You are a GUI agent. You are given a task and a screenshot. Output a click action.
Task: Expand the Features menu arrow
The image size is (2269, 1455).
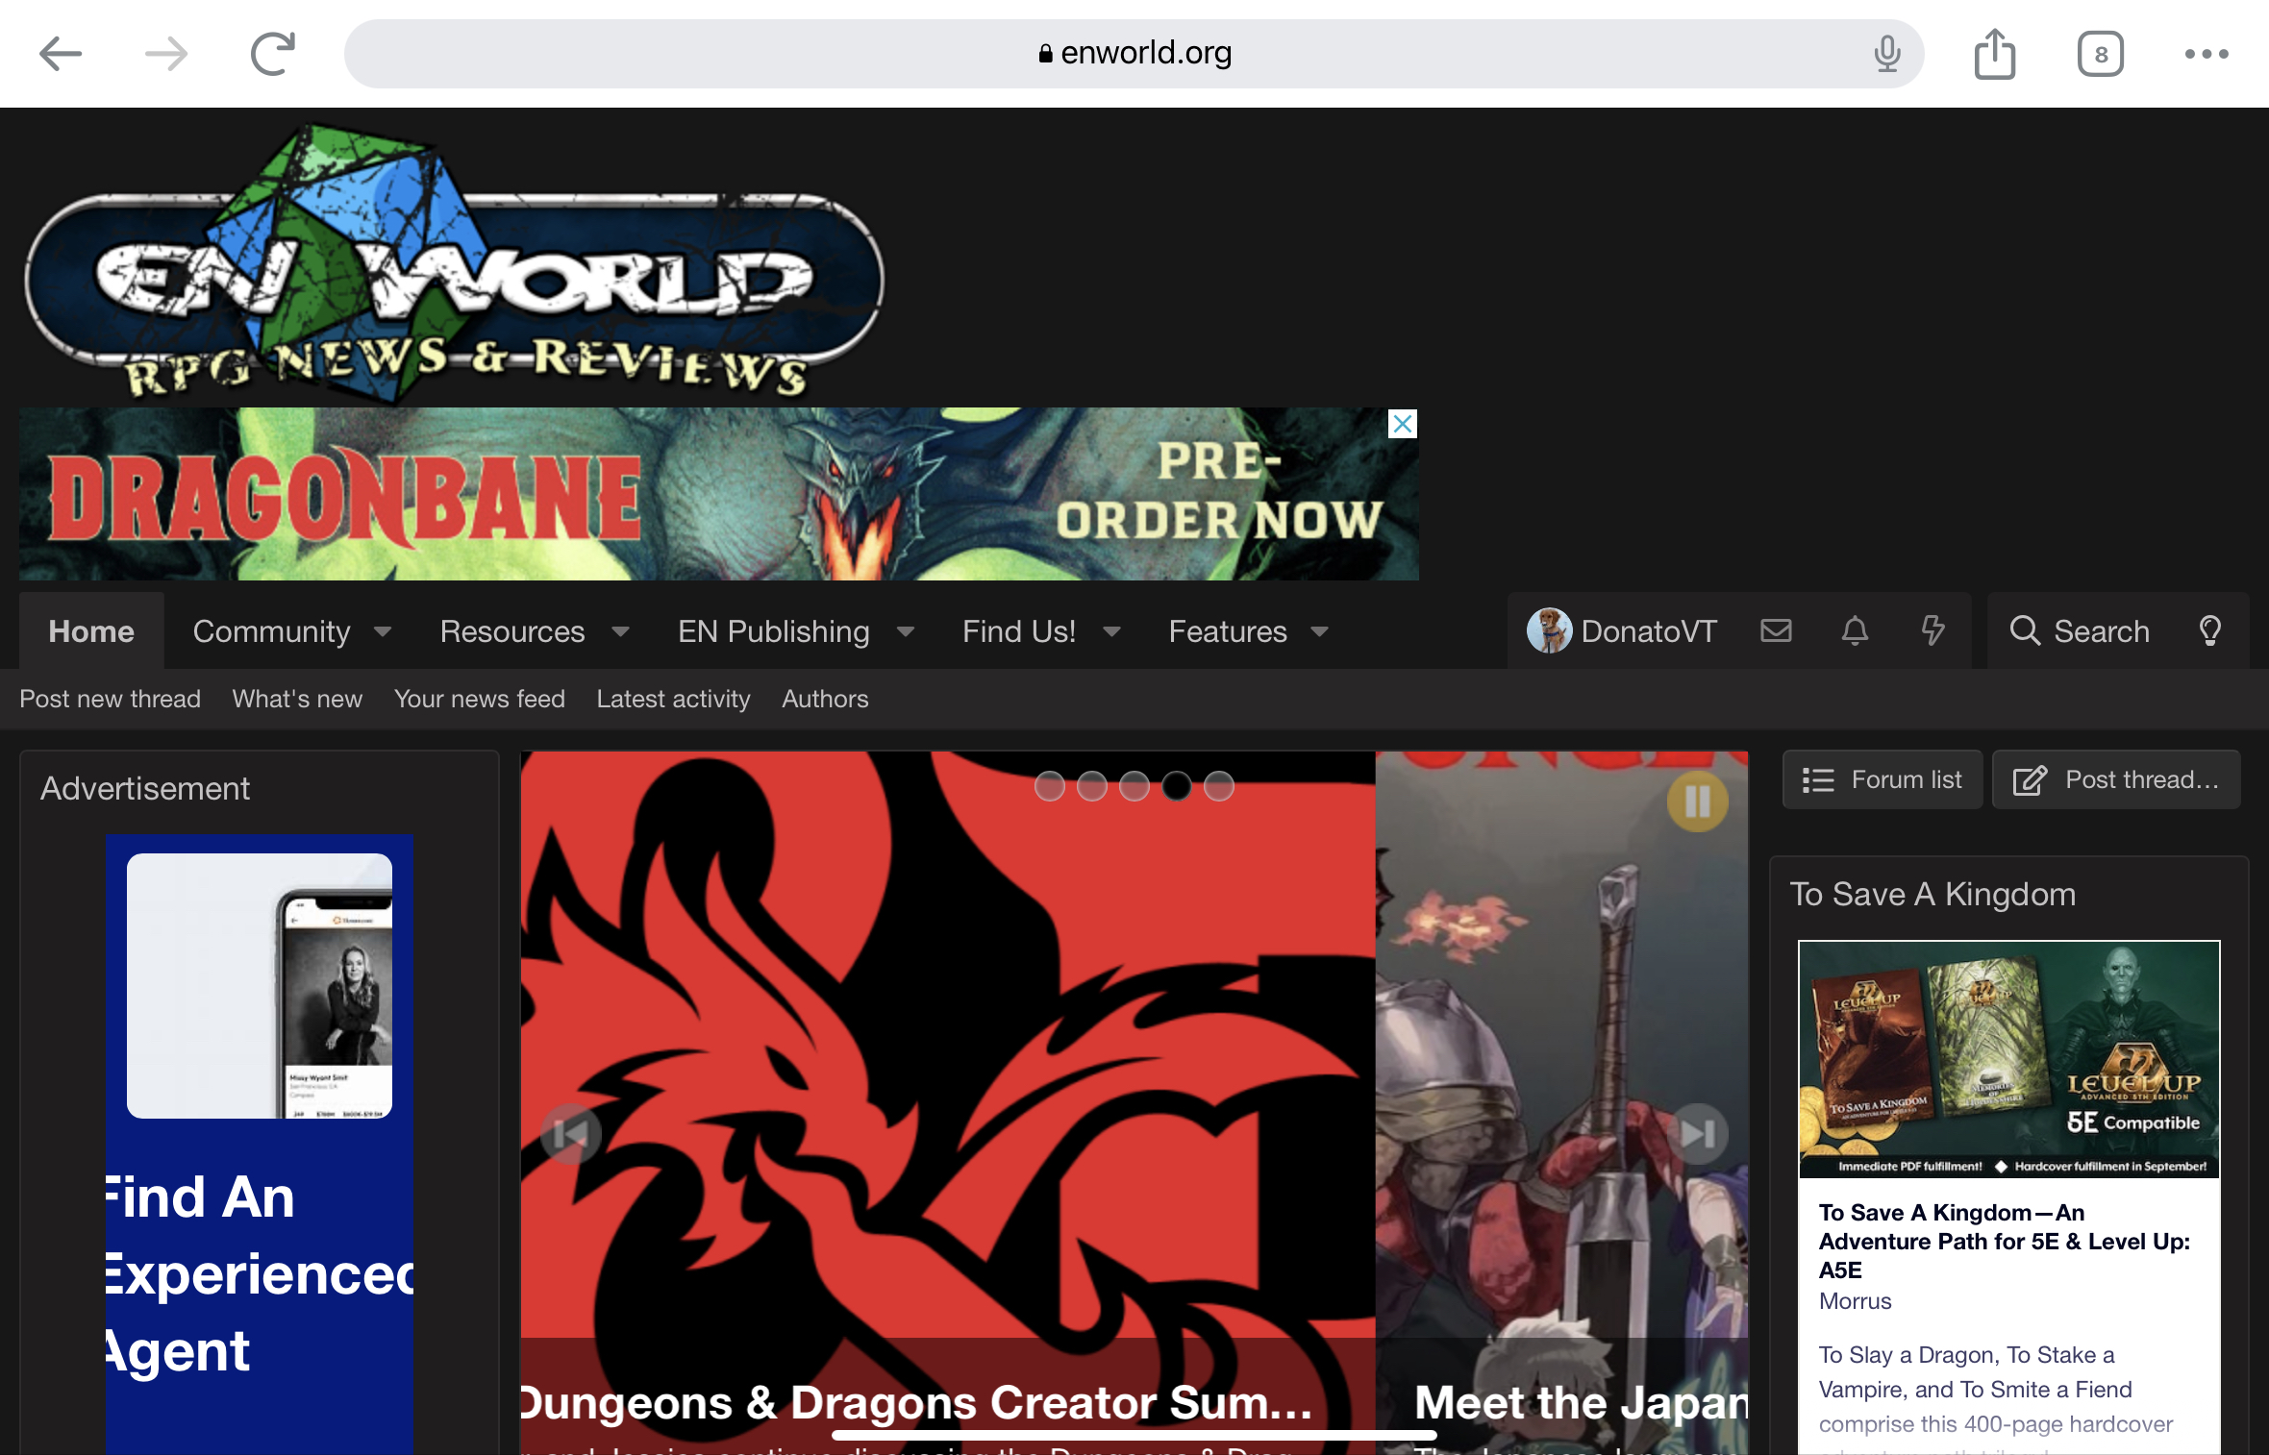pyautogui.click(x=1319, y=631)
